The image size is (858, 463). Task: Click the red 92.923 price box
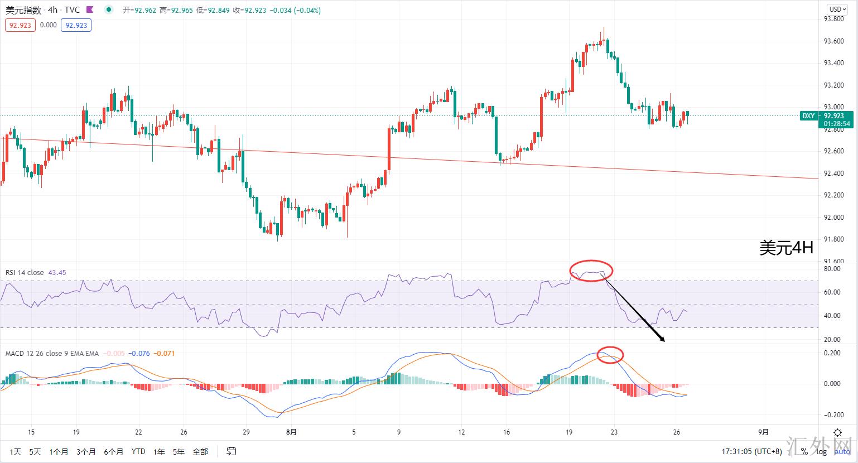point(20,25)
